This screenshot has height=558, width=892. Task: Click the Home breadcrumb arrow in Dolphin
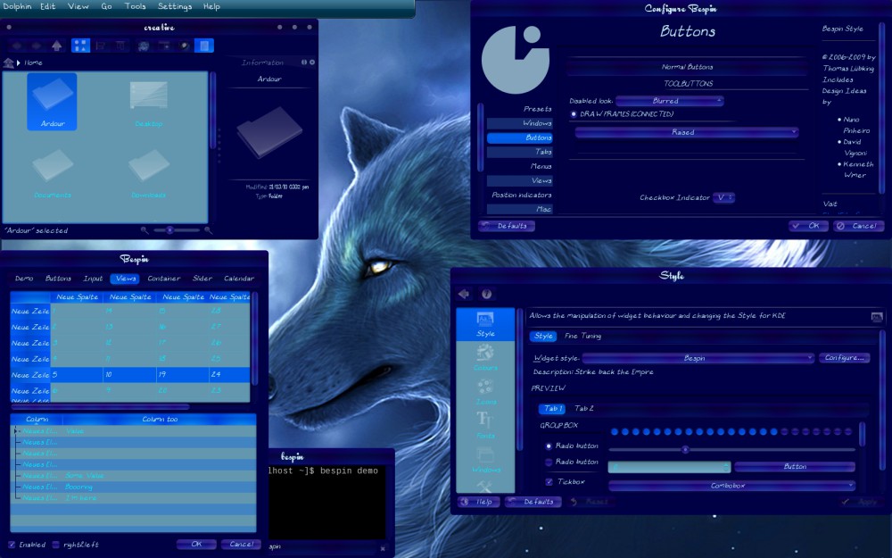[19, 62]
